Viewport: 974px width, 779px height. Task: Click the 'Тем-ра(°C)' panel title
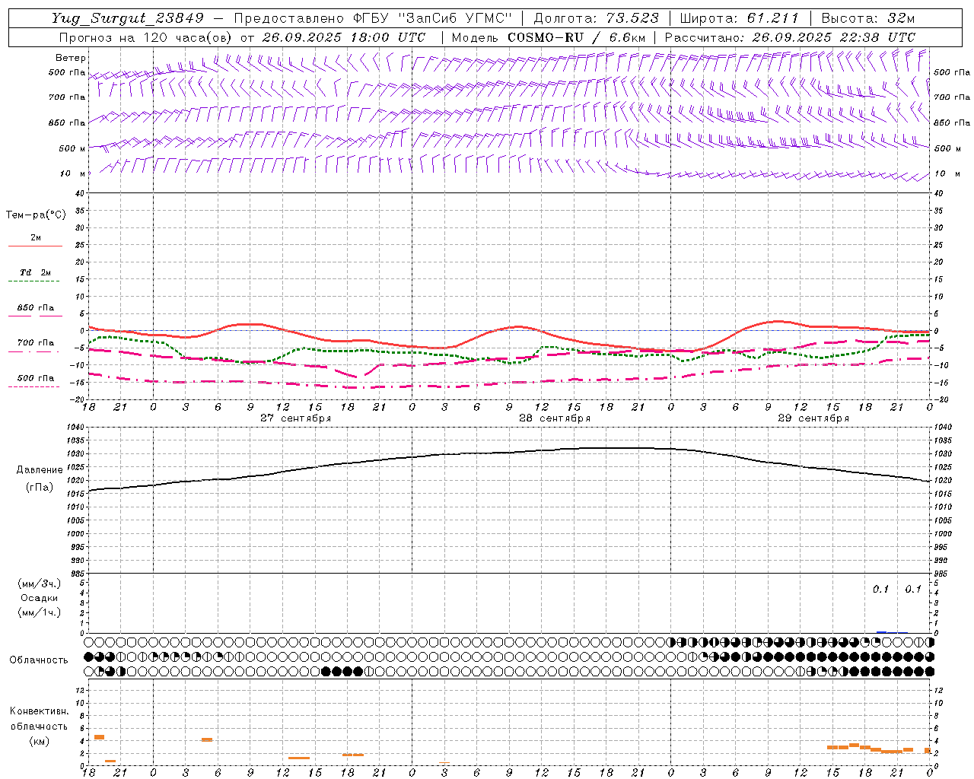[x=36, y=215]
